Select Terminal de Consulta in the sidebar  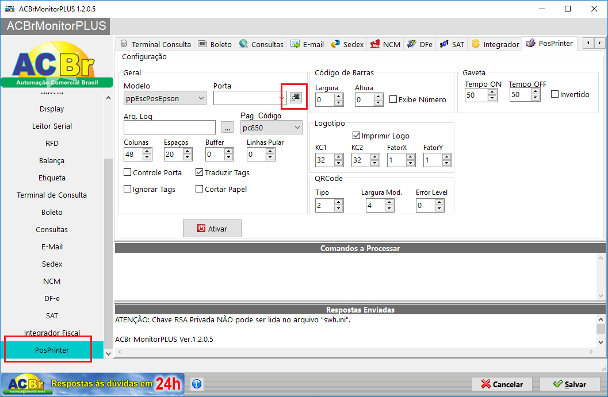click(x=52, y=195)
